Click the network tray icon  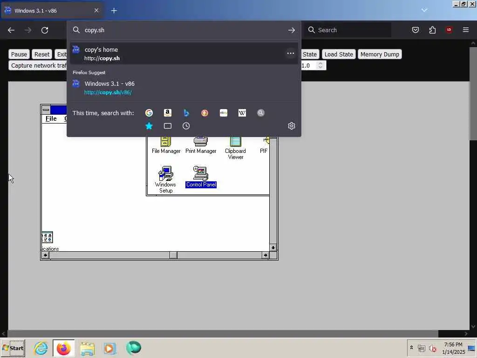(421, 348)
